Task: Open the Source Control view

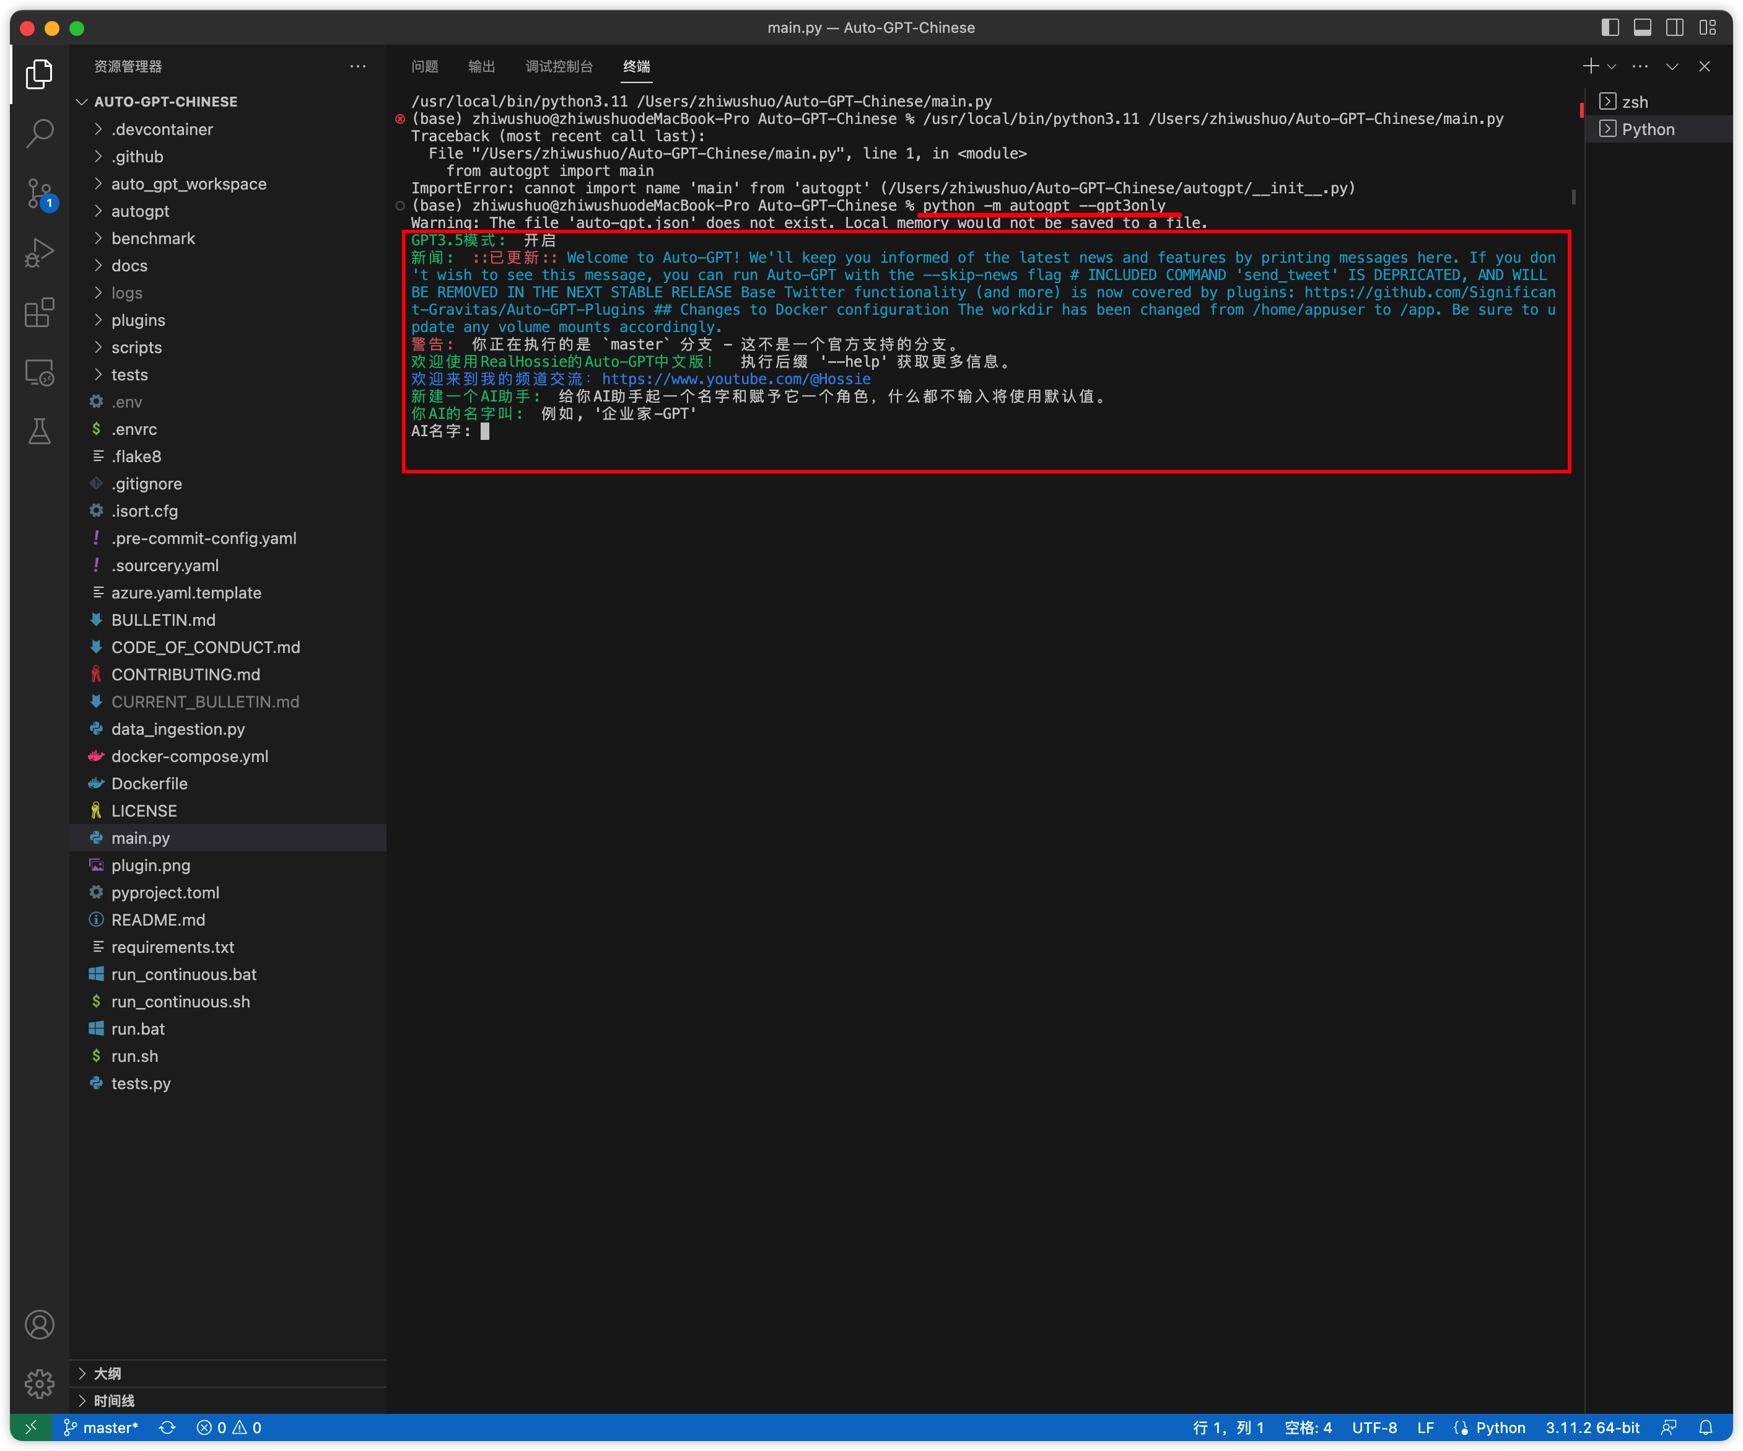Action: pos(39,193)
